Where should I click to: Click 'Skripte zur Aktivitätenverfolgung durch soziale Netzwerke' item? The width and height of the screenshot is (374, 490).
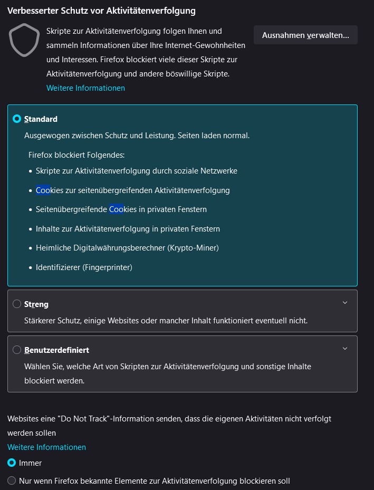(137, 171)
